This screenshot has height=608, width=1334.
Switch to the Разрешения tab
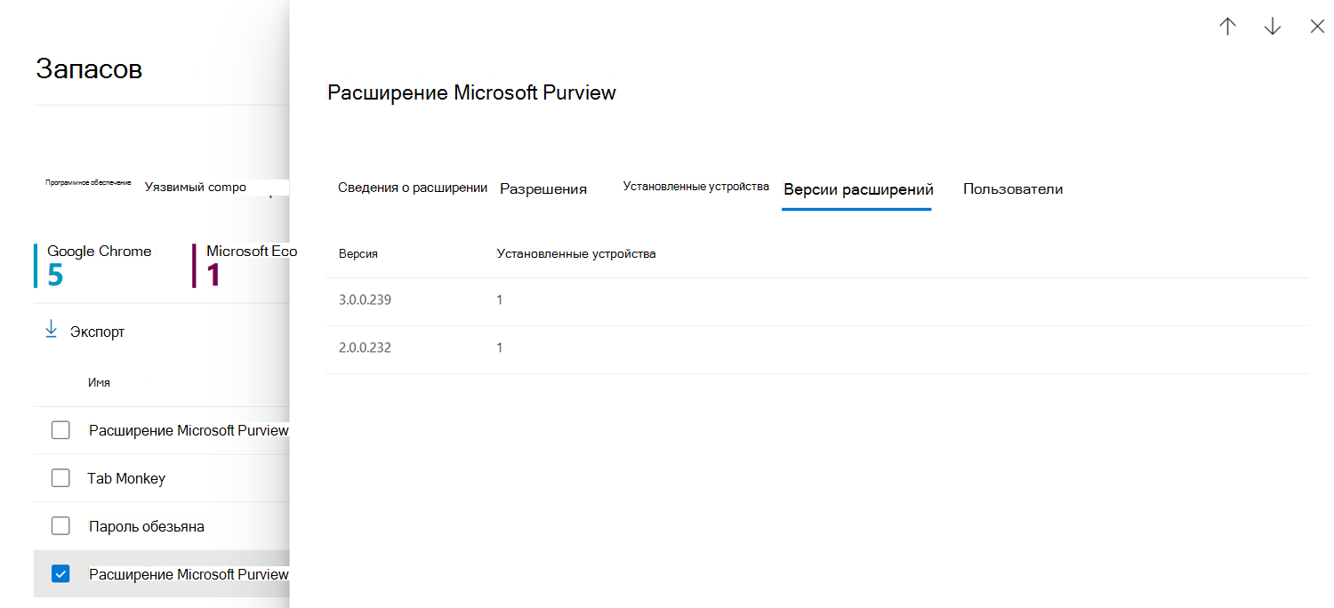(543, 188)
